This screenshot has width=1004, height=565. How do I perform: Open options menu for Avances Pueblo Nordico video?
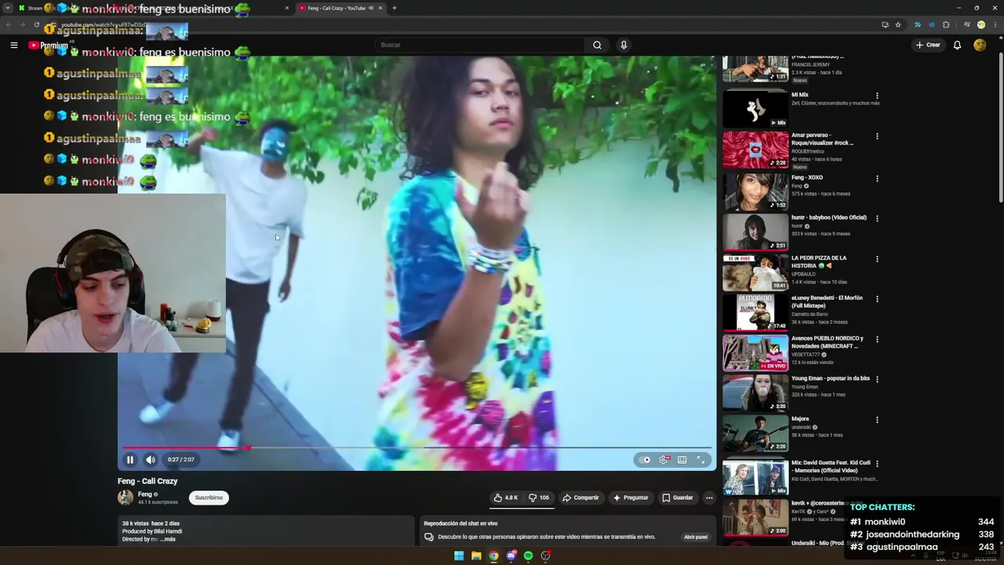[877, 340]
